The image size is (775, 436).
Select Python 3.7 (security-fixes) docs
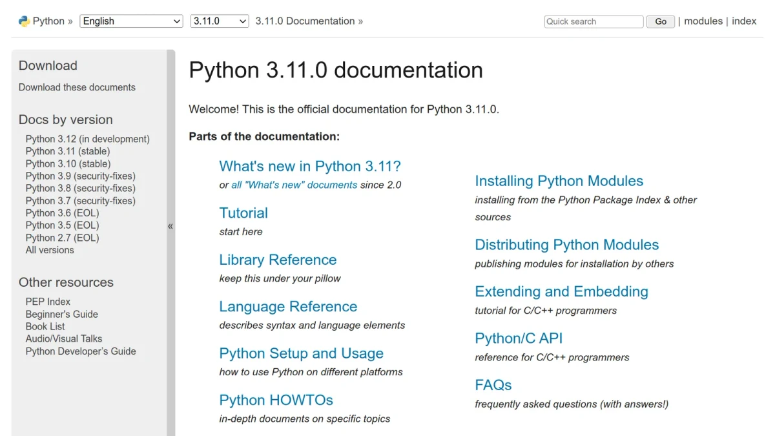pyautogui.click(x=81, y=201)
